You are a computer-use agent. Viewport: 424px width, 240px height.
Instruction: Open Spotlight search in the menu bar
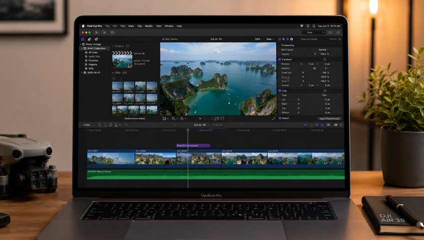pos(314,26)
